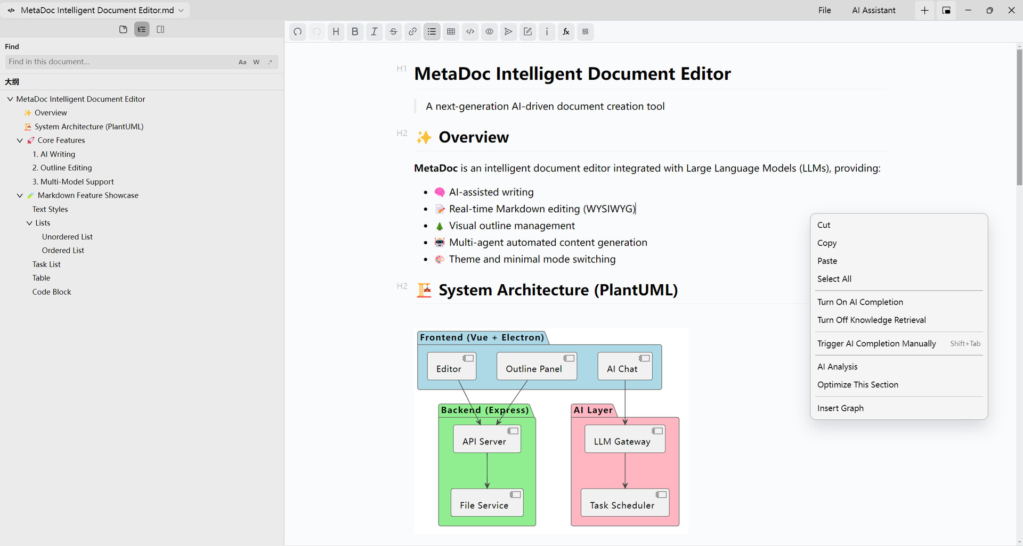Choose Paste from the context menu
Screen dimensions: 1023x546
pos(898,261)
